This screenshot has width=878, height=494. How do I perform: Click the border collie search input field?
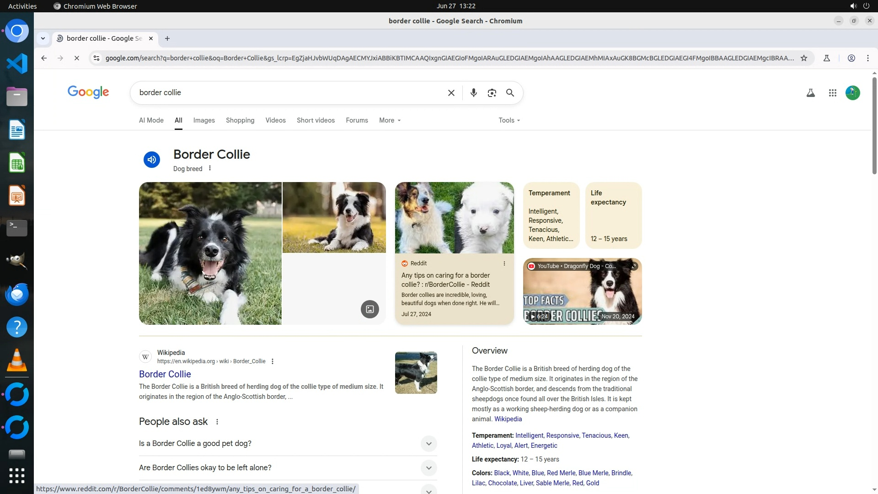pyautogui.click(x=288, y=93)
